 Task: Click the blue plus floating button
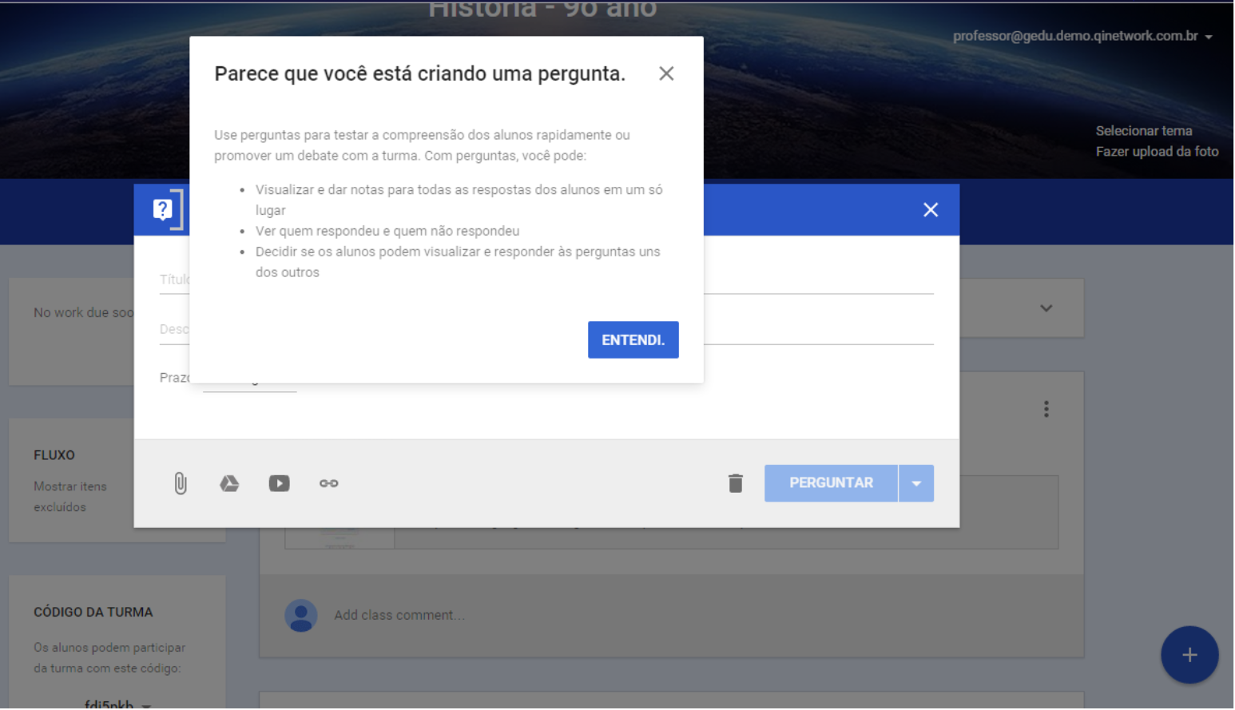pos(1189,655)
